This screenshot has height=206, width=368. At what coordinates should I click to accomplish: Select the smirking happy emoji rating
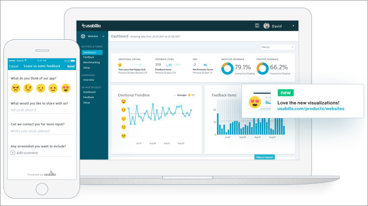point(53,88)
